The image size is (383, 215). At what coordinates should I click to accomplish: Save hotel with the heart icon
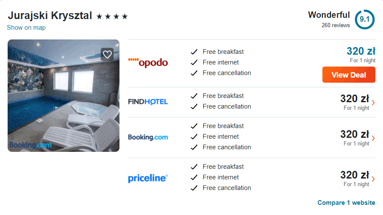click(107, 54)
